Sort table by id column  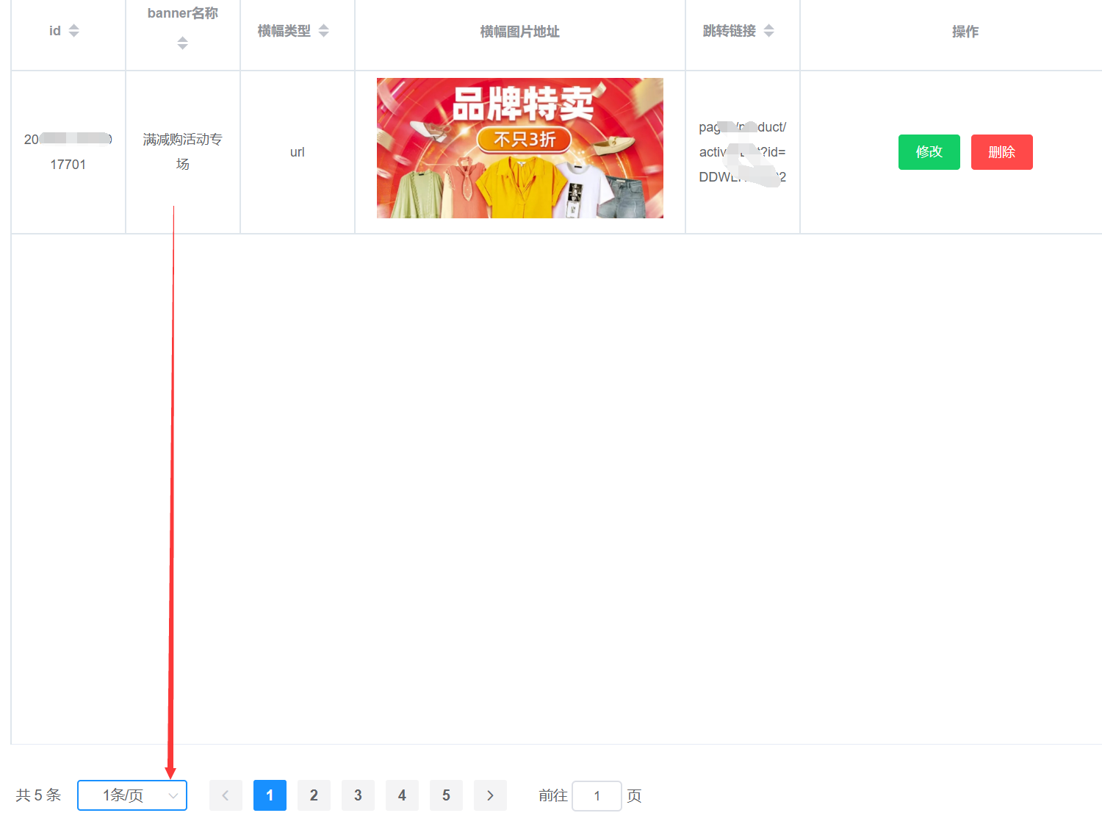73,31
